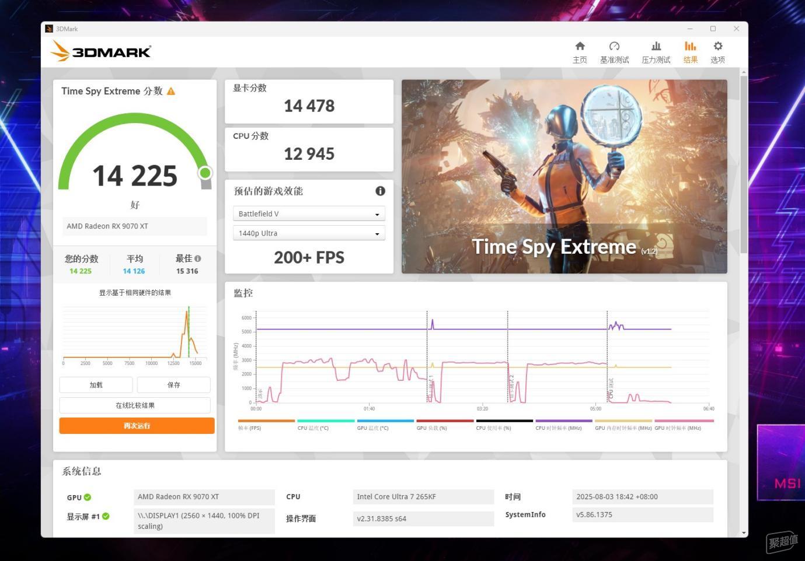The image size is (805, 561).
Task: Click the AMD Radeon RX 9070 XT field under score
Action: coord(135,226)
